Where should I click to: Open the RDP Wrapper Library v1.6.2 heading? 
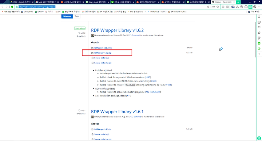[117, 30]
